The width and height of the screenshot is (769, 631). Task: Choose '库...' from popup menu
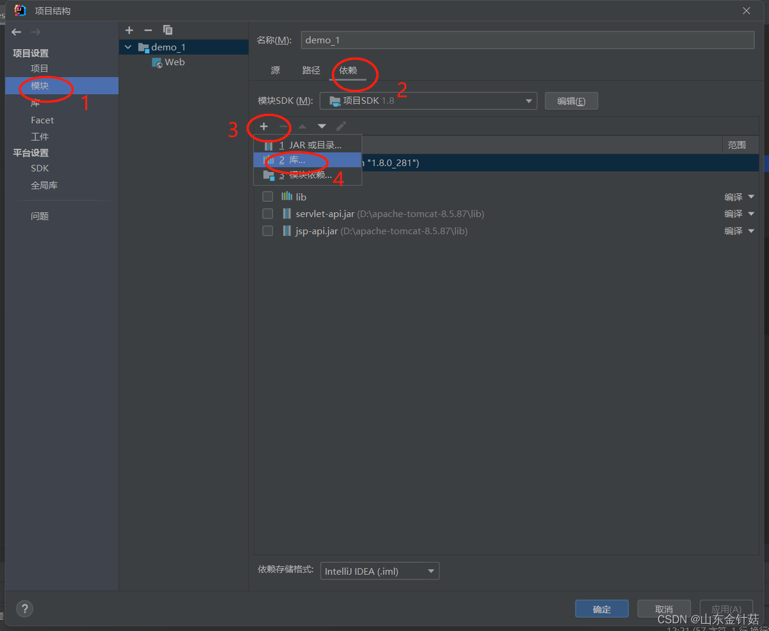(x=308, y=160)
